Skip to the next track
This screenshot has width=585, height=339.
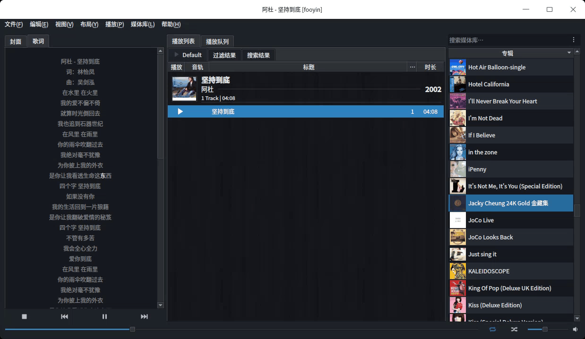pos(145,316)
